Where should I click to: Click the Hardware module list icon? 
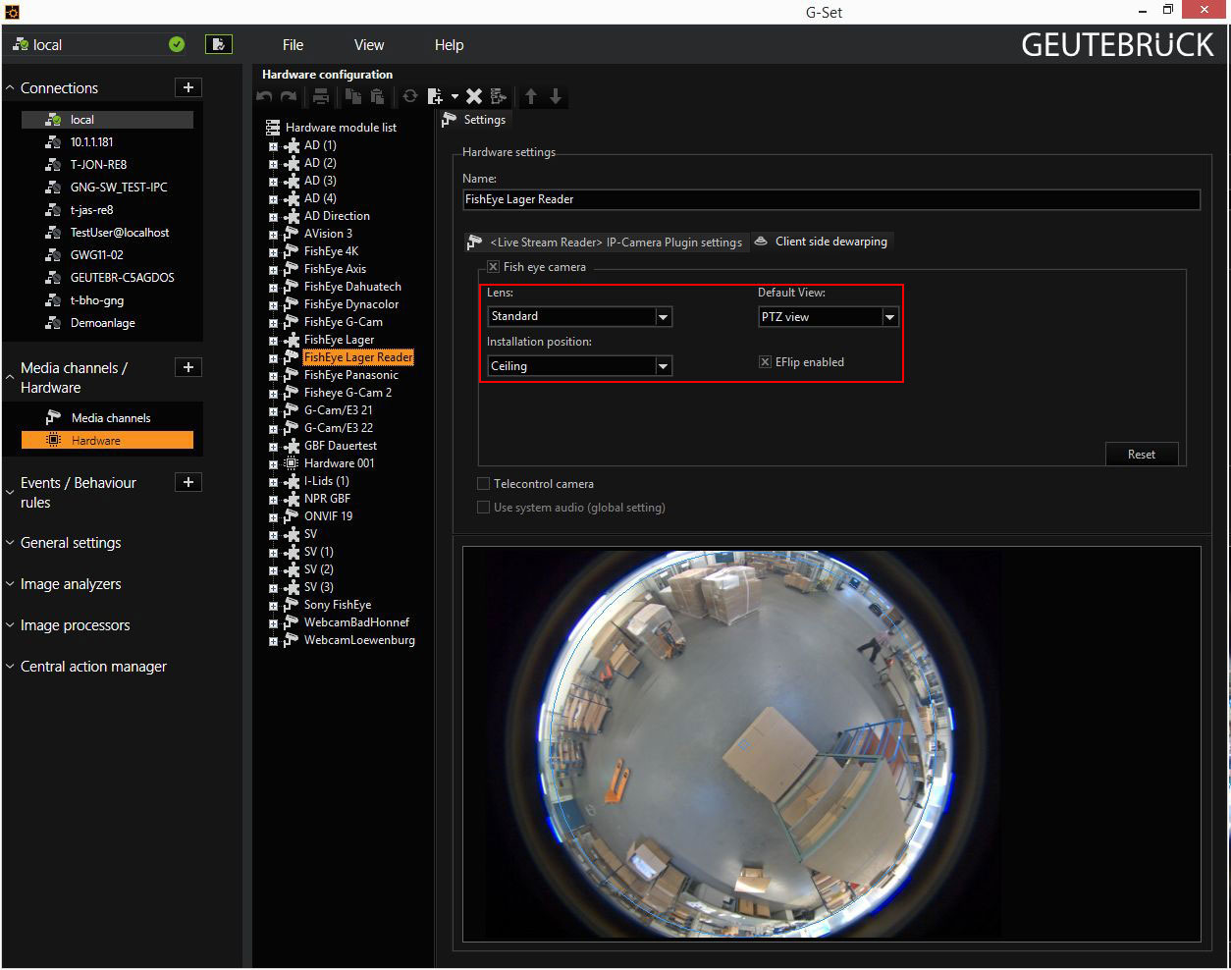pos(273,128)
